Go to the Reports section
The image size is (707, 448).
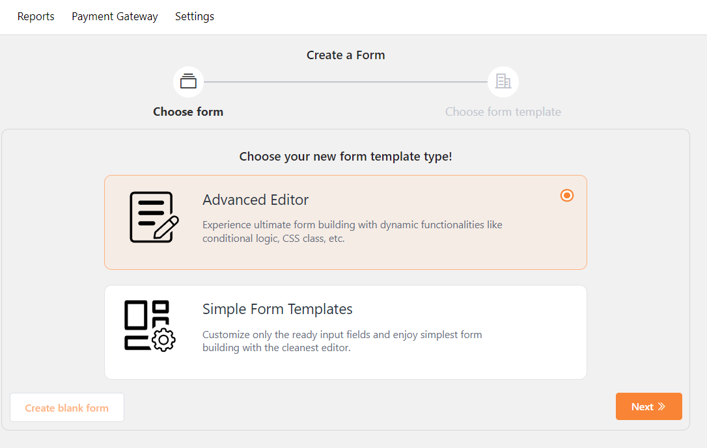pyautogui.click(x=36, y=16)
